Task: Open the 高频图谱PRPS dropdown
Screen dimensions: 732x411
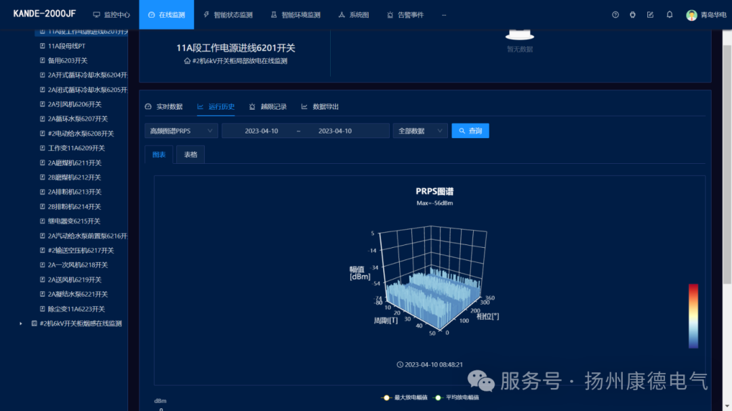Action: point(181,131)
